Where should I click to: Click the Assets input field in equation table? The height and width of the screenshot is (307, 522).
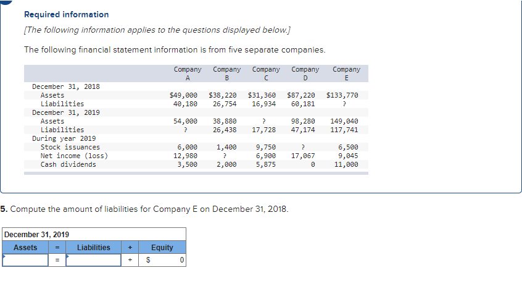click(x=25, y=260)
